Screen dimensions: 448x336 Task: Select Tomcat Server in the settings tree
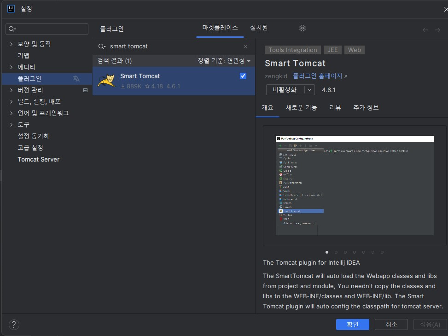tap(39, 159)
